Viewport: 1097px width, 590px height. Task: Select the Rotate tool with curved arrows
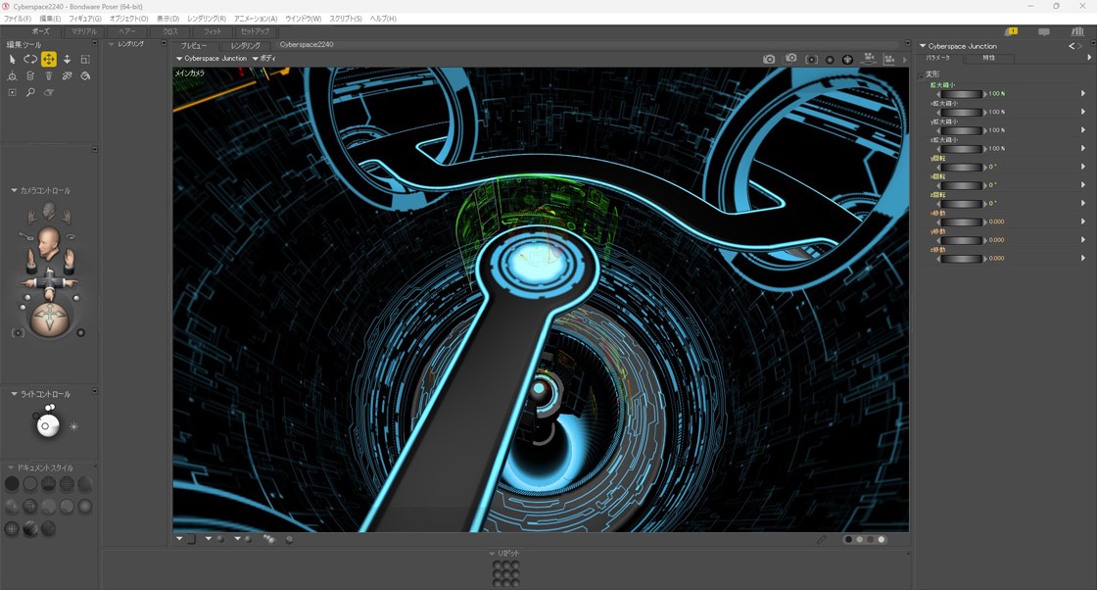[x=30, y=60]
